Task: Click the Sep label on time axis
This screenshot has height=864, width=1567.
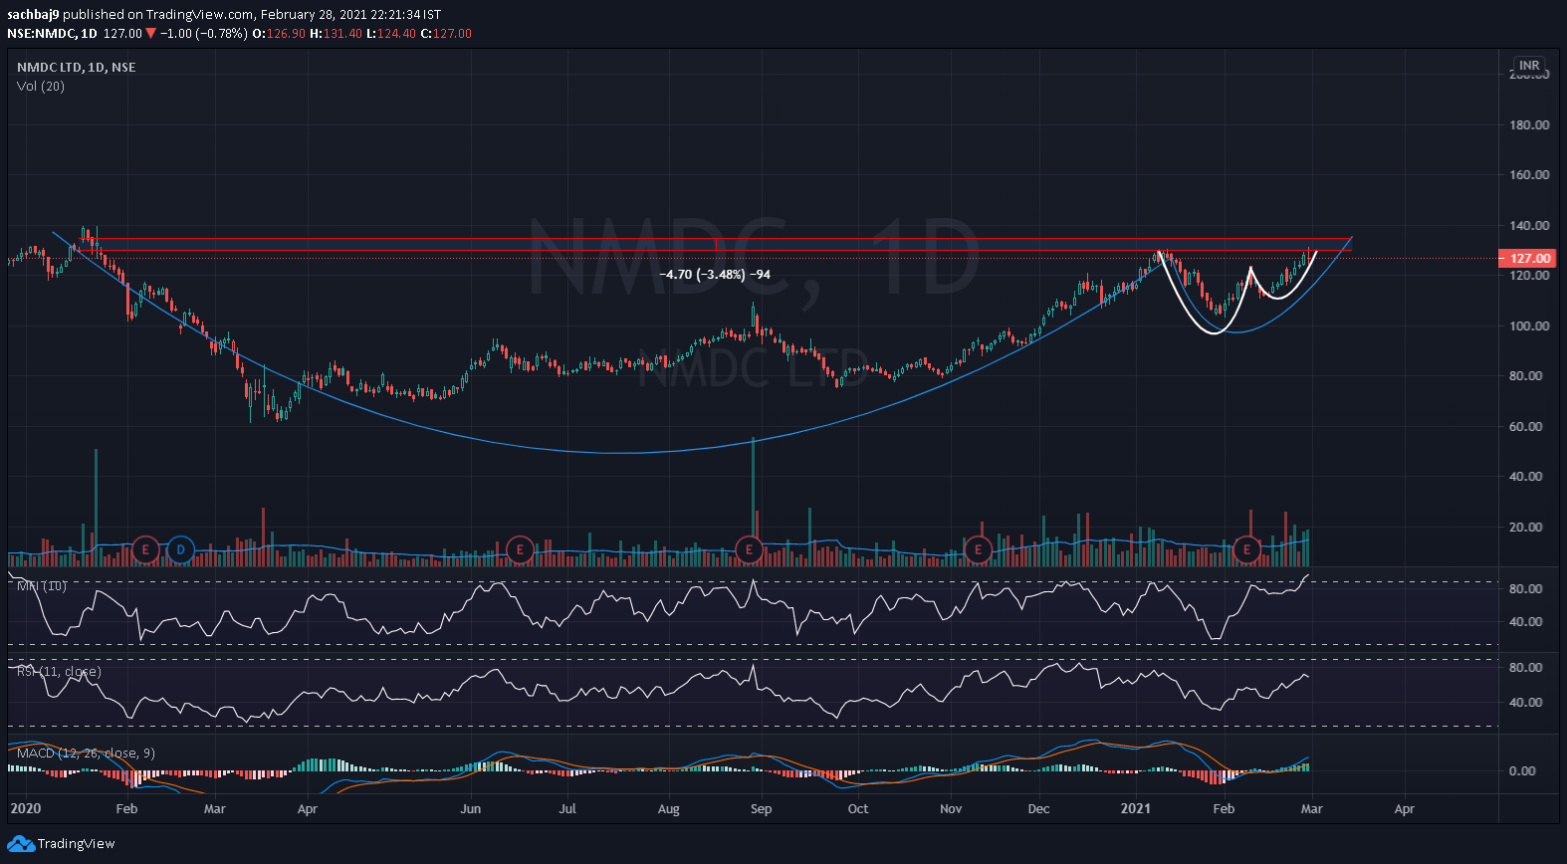Action: coord(761,808)
